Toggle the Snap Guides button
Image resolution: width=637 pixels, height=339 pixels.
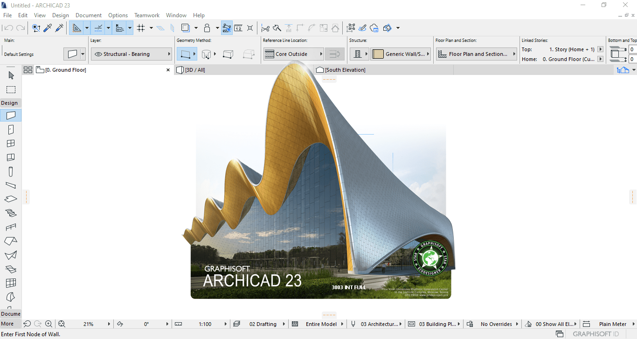point(98,28)
